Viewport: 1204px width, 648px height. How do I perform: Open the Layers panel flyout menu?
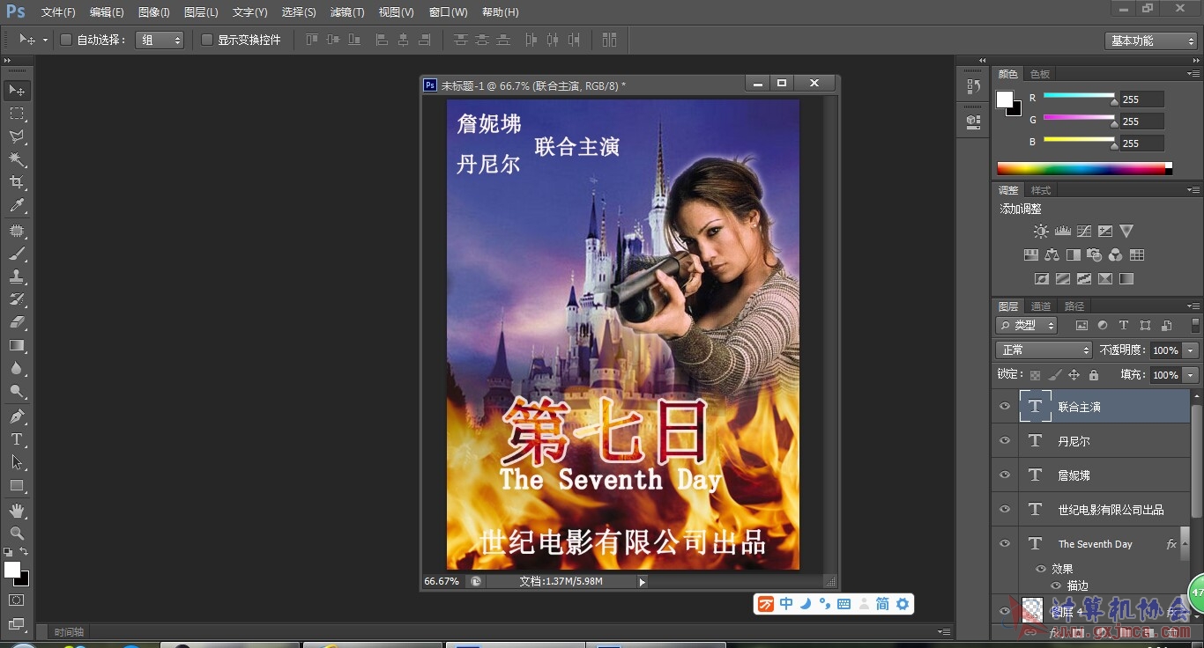pos(1193,306)
